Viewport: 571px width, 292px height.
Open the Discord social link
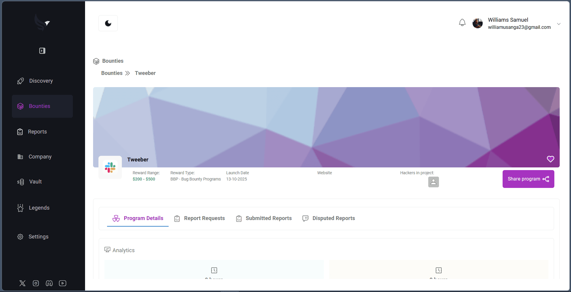pos(49,283)
